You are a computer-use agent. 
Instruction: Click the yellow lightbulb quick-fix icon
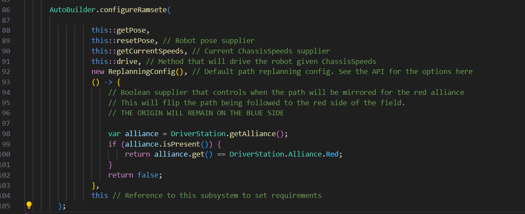pyautogui.click(x=29, y=205)
